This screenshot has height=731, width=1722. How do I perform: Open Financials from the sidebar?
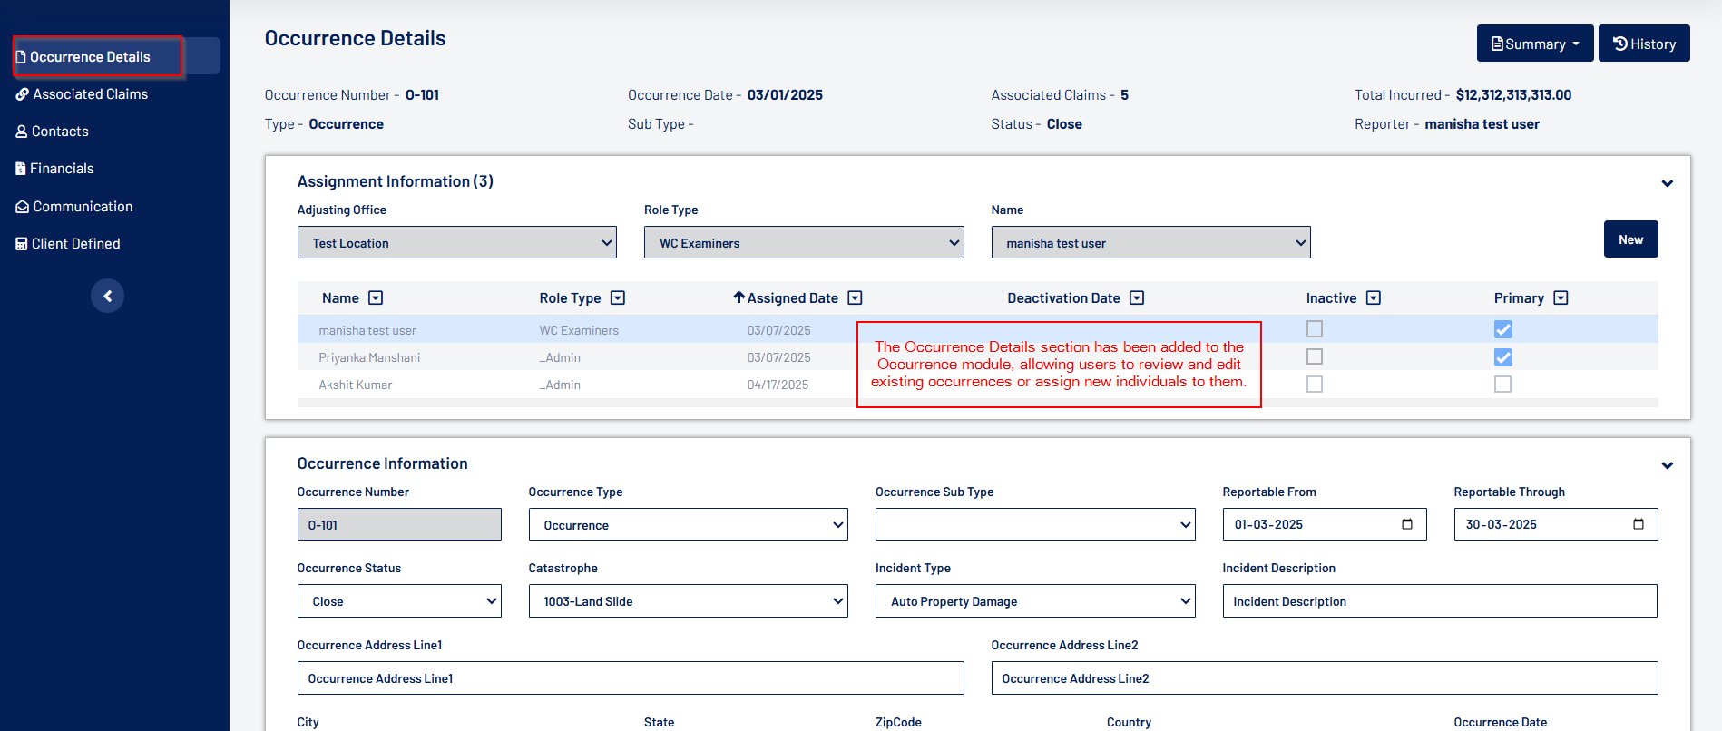(62, 169)
